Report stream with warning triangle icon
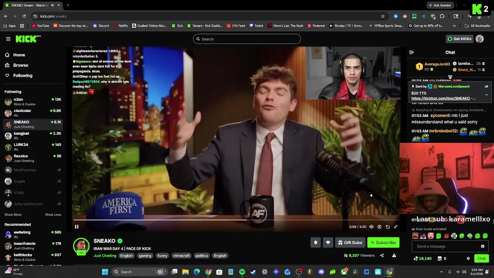This screenshot has height=278, width=494. 394,255
